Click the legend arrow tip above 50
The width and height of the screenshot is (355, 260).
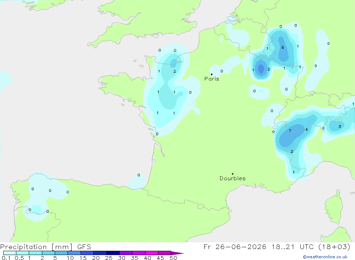coord(178,253)
